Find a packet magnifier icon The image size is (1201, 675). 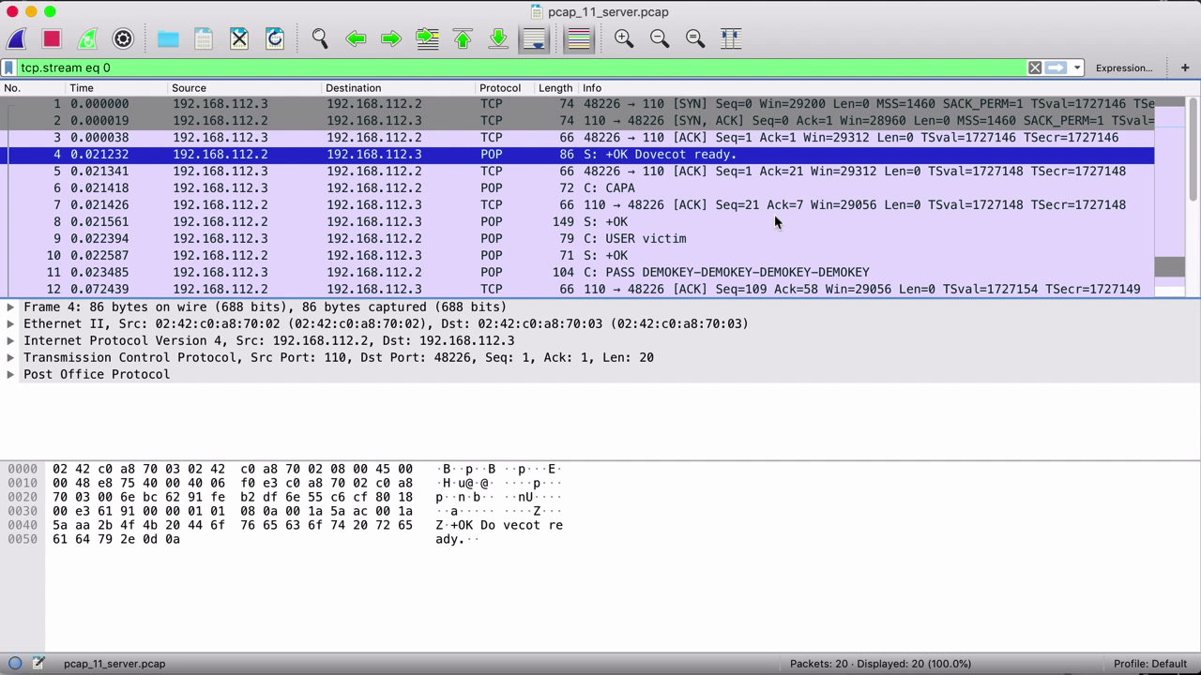[x=320, y=38]
